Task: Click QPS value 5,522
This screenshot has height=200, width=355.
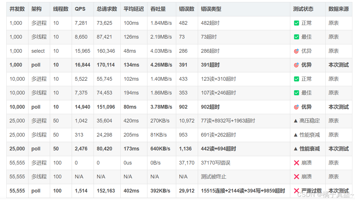Action: pos(81,79)
